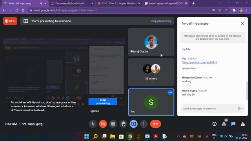Screen dimensions: 251x141
Task: Mute the microphone in call controls
Action: (x=93, y=124)
